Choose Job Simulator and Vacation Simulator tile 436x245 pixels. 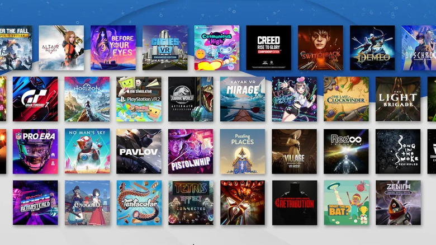click(x=139, y=99)
